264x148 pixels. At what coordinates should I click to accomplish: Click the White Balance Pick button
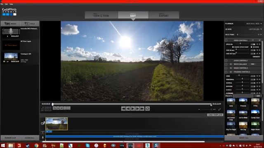point(252,64)
